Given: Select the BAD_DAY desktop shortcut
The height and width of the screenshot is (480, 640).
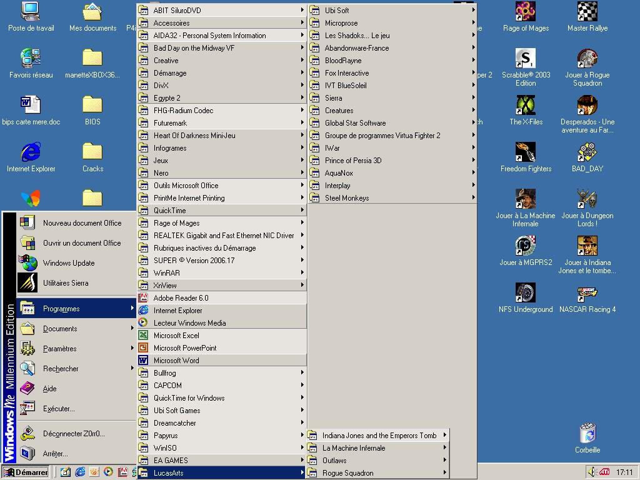Looking at the screenshot, I should click(x=587, y=157).
